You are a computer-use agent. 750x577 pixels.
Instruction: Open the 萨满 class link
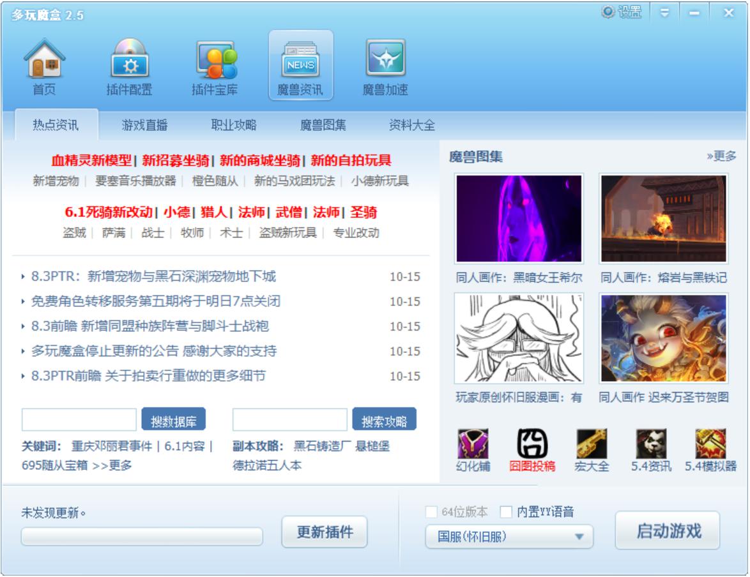[x=114, y=233]
